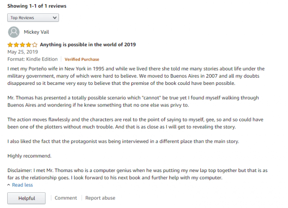
Task: Click the down chevron in the sort box
Action: click(54, 18)
